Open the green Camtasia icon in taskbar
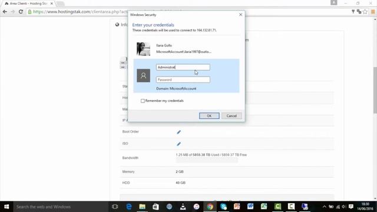 coord(277,207)
